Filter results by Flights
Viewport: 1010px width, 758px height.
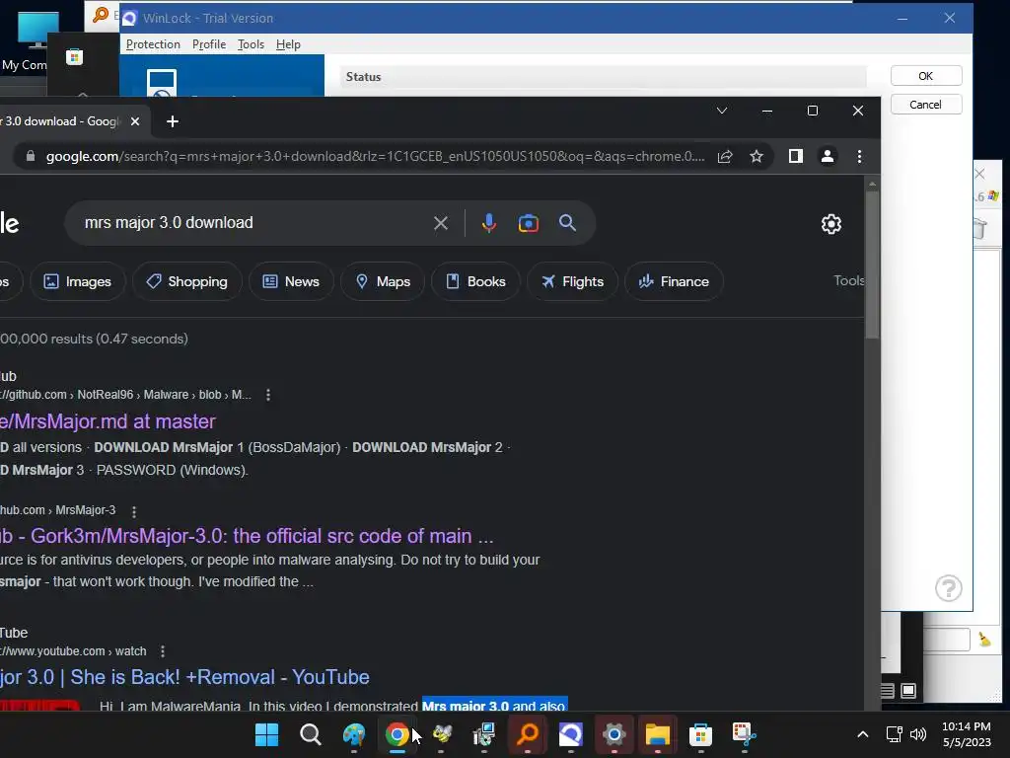(573, 281)
